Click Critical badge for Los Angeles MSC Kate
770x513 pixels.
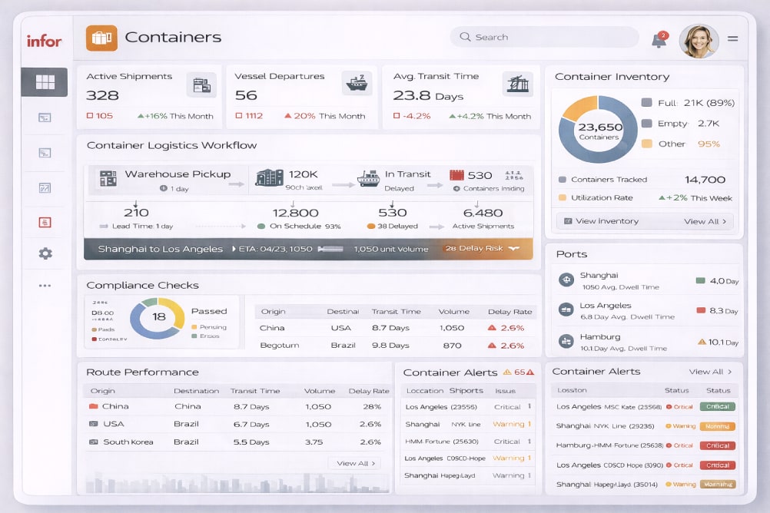718,406
